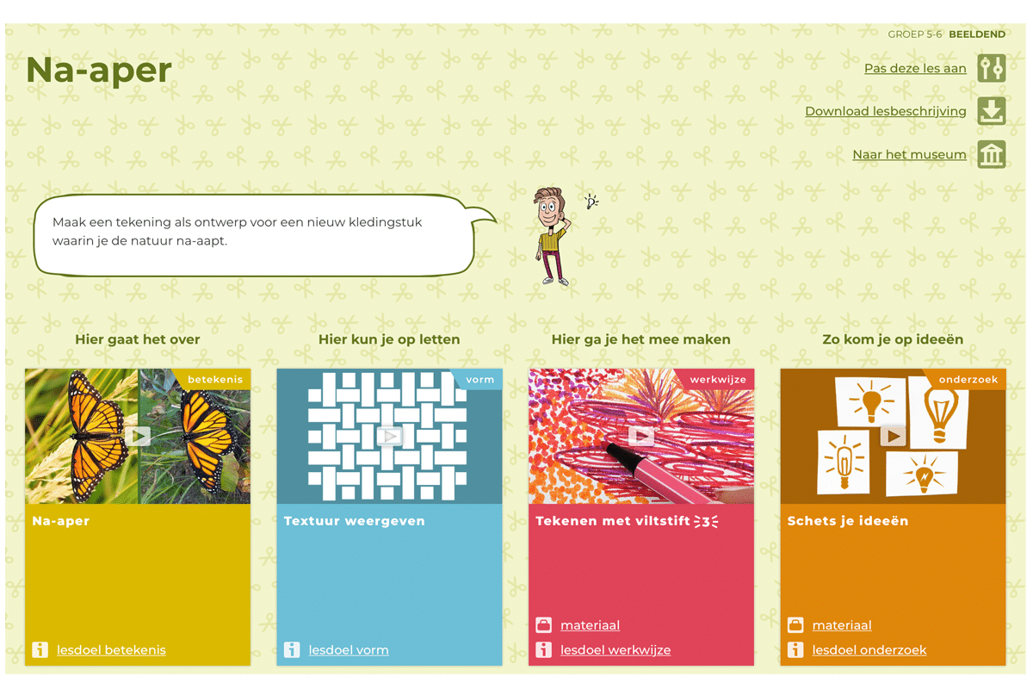Image resolution: width=1033 pixels, height=689 pixels.
Task: Click the museum building icon
Action: 991,155
